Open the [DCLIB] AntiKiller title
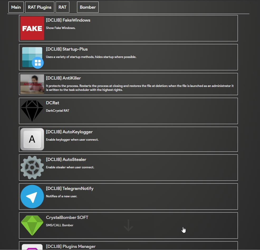 pos(63,78)
